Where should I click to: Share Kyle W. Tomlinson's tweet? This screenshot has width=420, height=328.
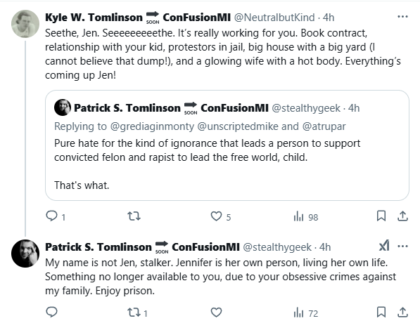click(x=402, y=216)
